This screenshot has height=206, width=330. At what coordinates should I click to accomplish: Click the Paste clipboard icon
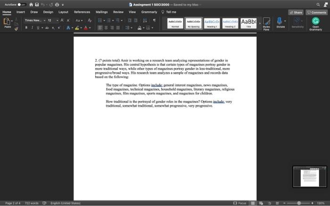coord(7,22)
